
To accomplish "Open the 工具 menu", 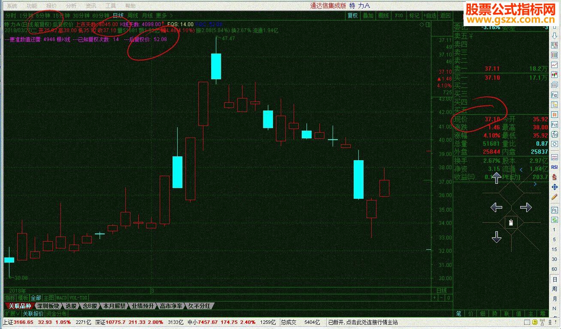I will [x=111, y=6].
